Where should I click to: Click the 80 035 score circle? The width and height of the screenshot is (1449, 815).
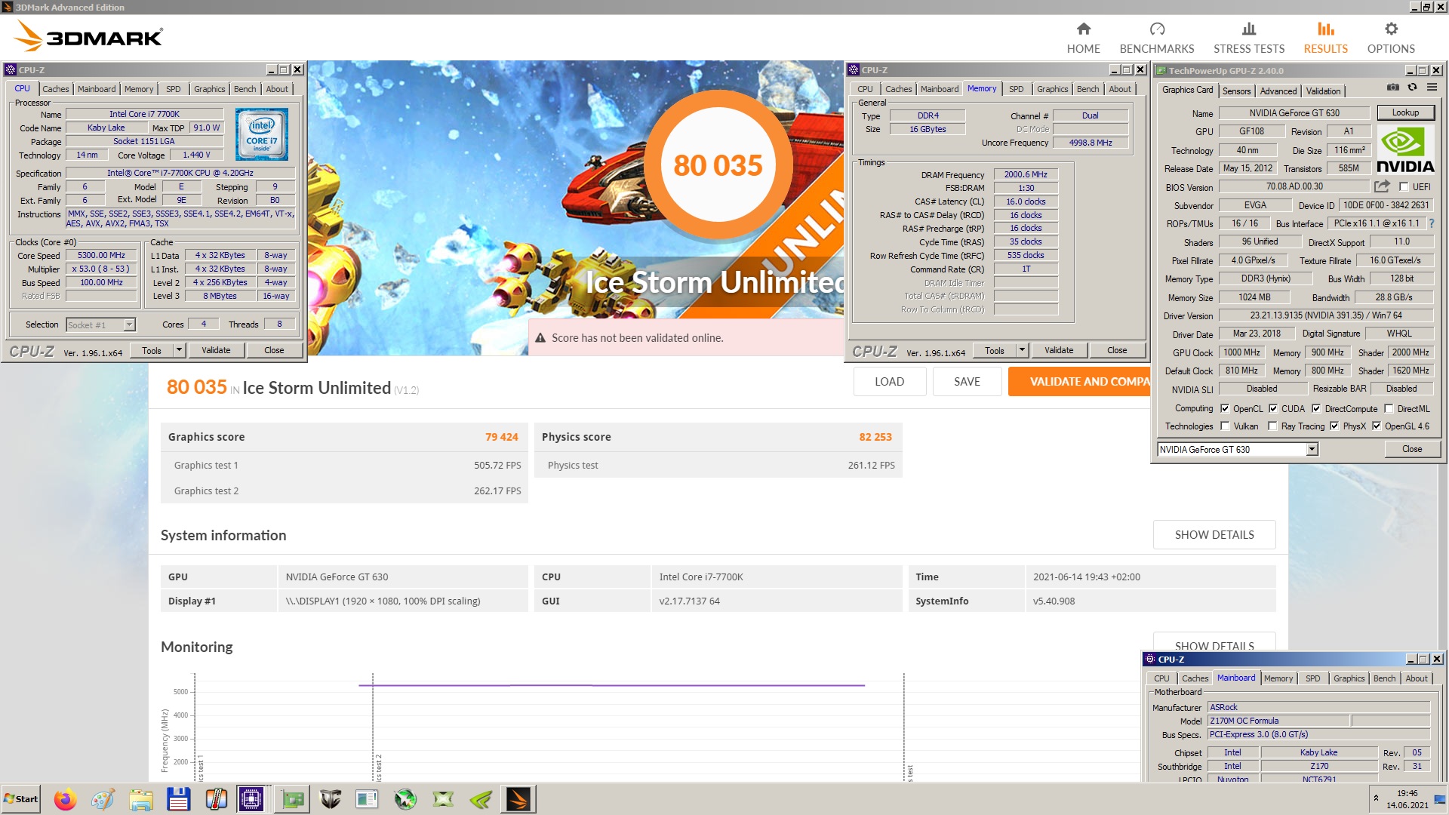pos(718,165)
